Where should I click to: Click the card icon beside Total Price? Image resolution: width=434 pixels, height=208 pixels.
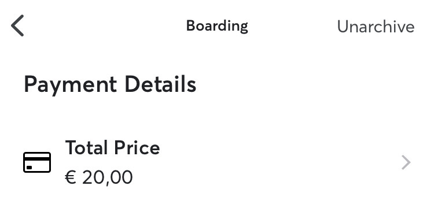[37, 162]
